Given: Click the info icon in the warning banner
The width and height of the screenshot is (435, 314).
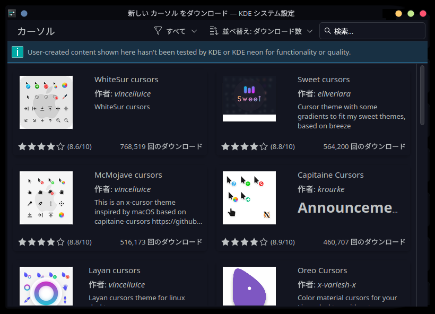Looking at the screenshot, I should pyautogui.click(x=18, y=52).
